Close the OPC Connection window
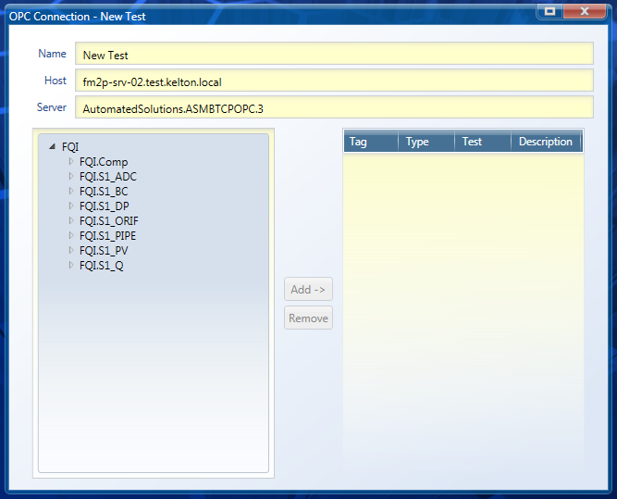 pyautogui.click(x=585, y=11)
